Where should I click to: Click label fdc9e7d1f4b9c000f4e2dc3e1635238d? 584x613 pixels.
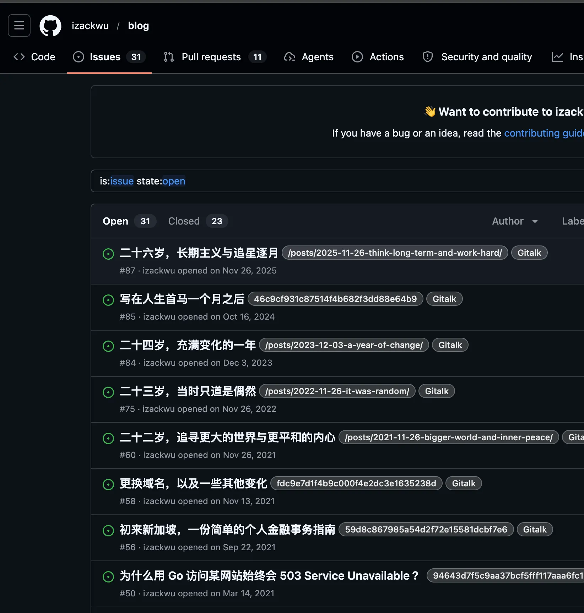tap(357, 483)
